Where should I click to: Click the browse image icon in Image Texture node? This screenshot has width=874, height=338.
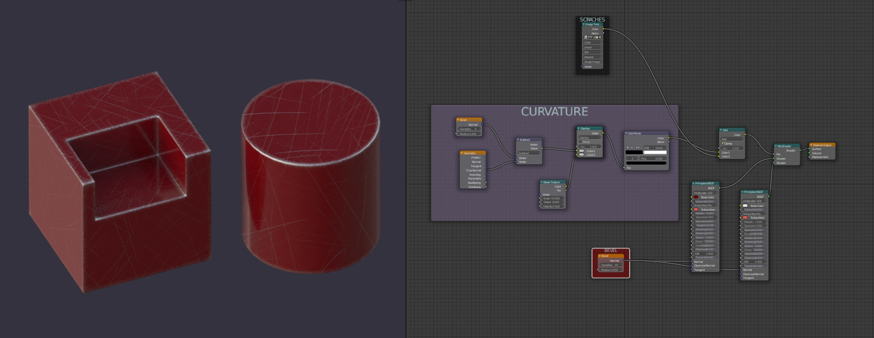point(586,37)
